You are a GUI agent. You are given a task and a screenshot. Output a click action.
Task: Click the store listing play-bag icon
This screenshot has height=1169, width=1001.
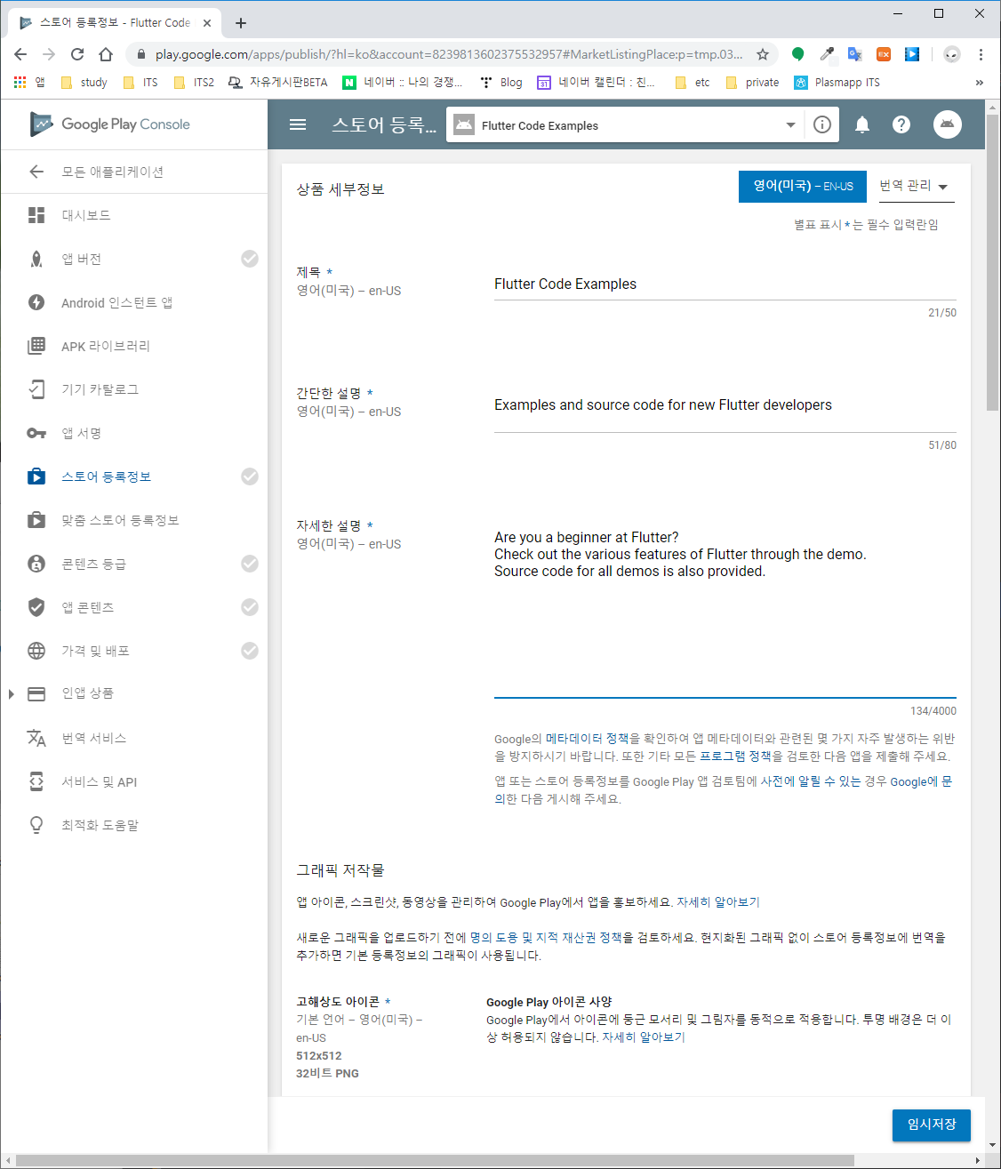(x=36, y=476)
